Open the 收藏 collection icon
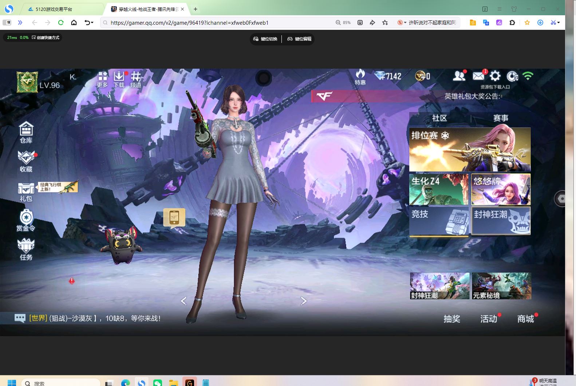576x386 pixels. [x=26, y=161]
